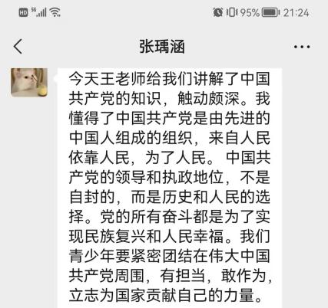The height and width of the screenshot is (308, 328).
Task: Tap the message line starting 青少年要紧密团结
Action: coord(170,256)
